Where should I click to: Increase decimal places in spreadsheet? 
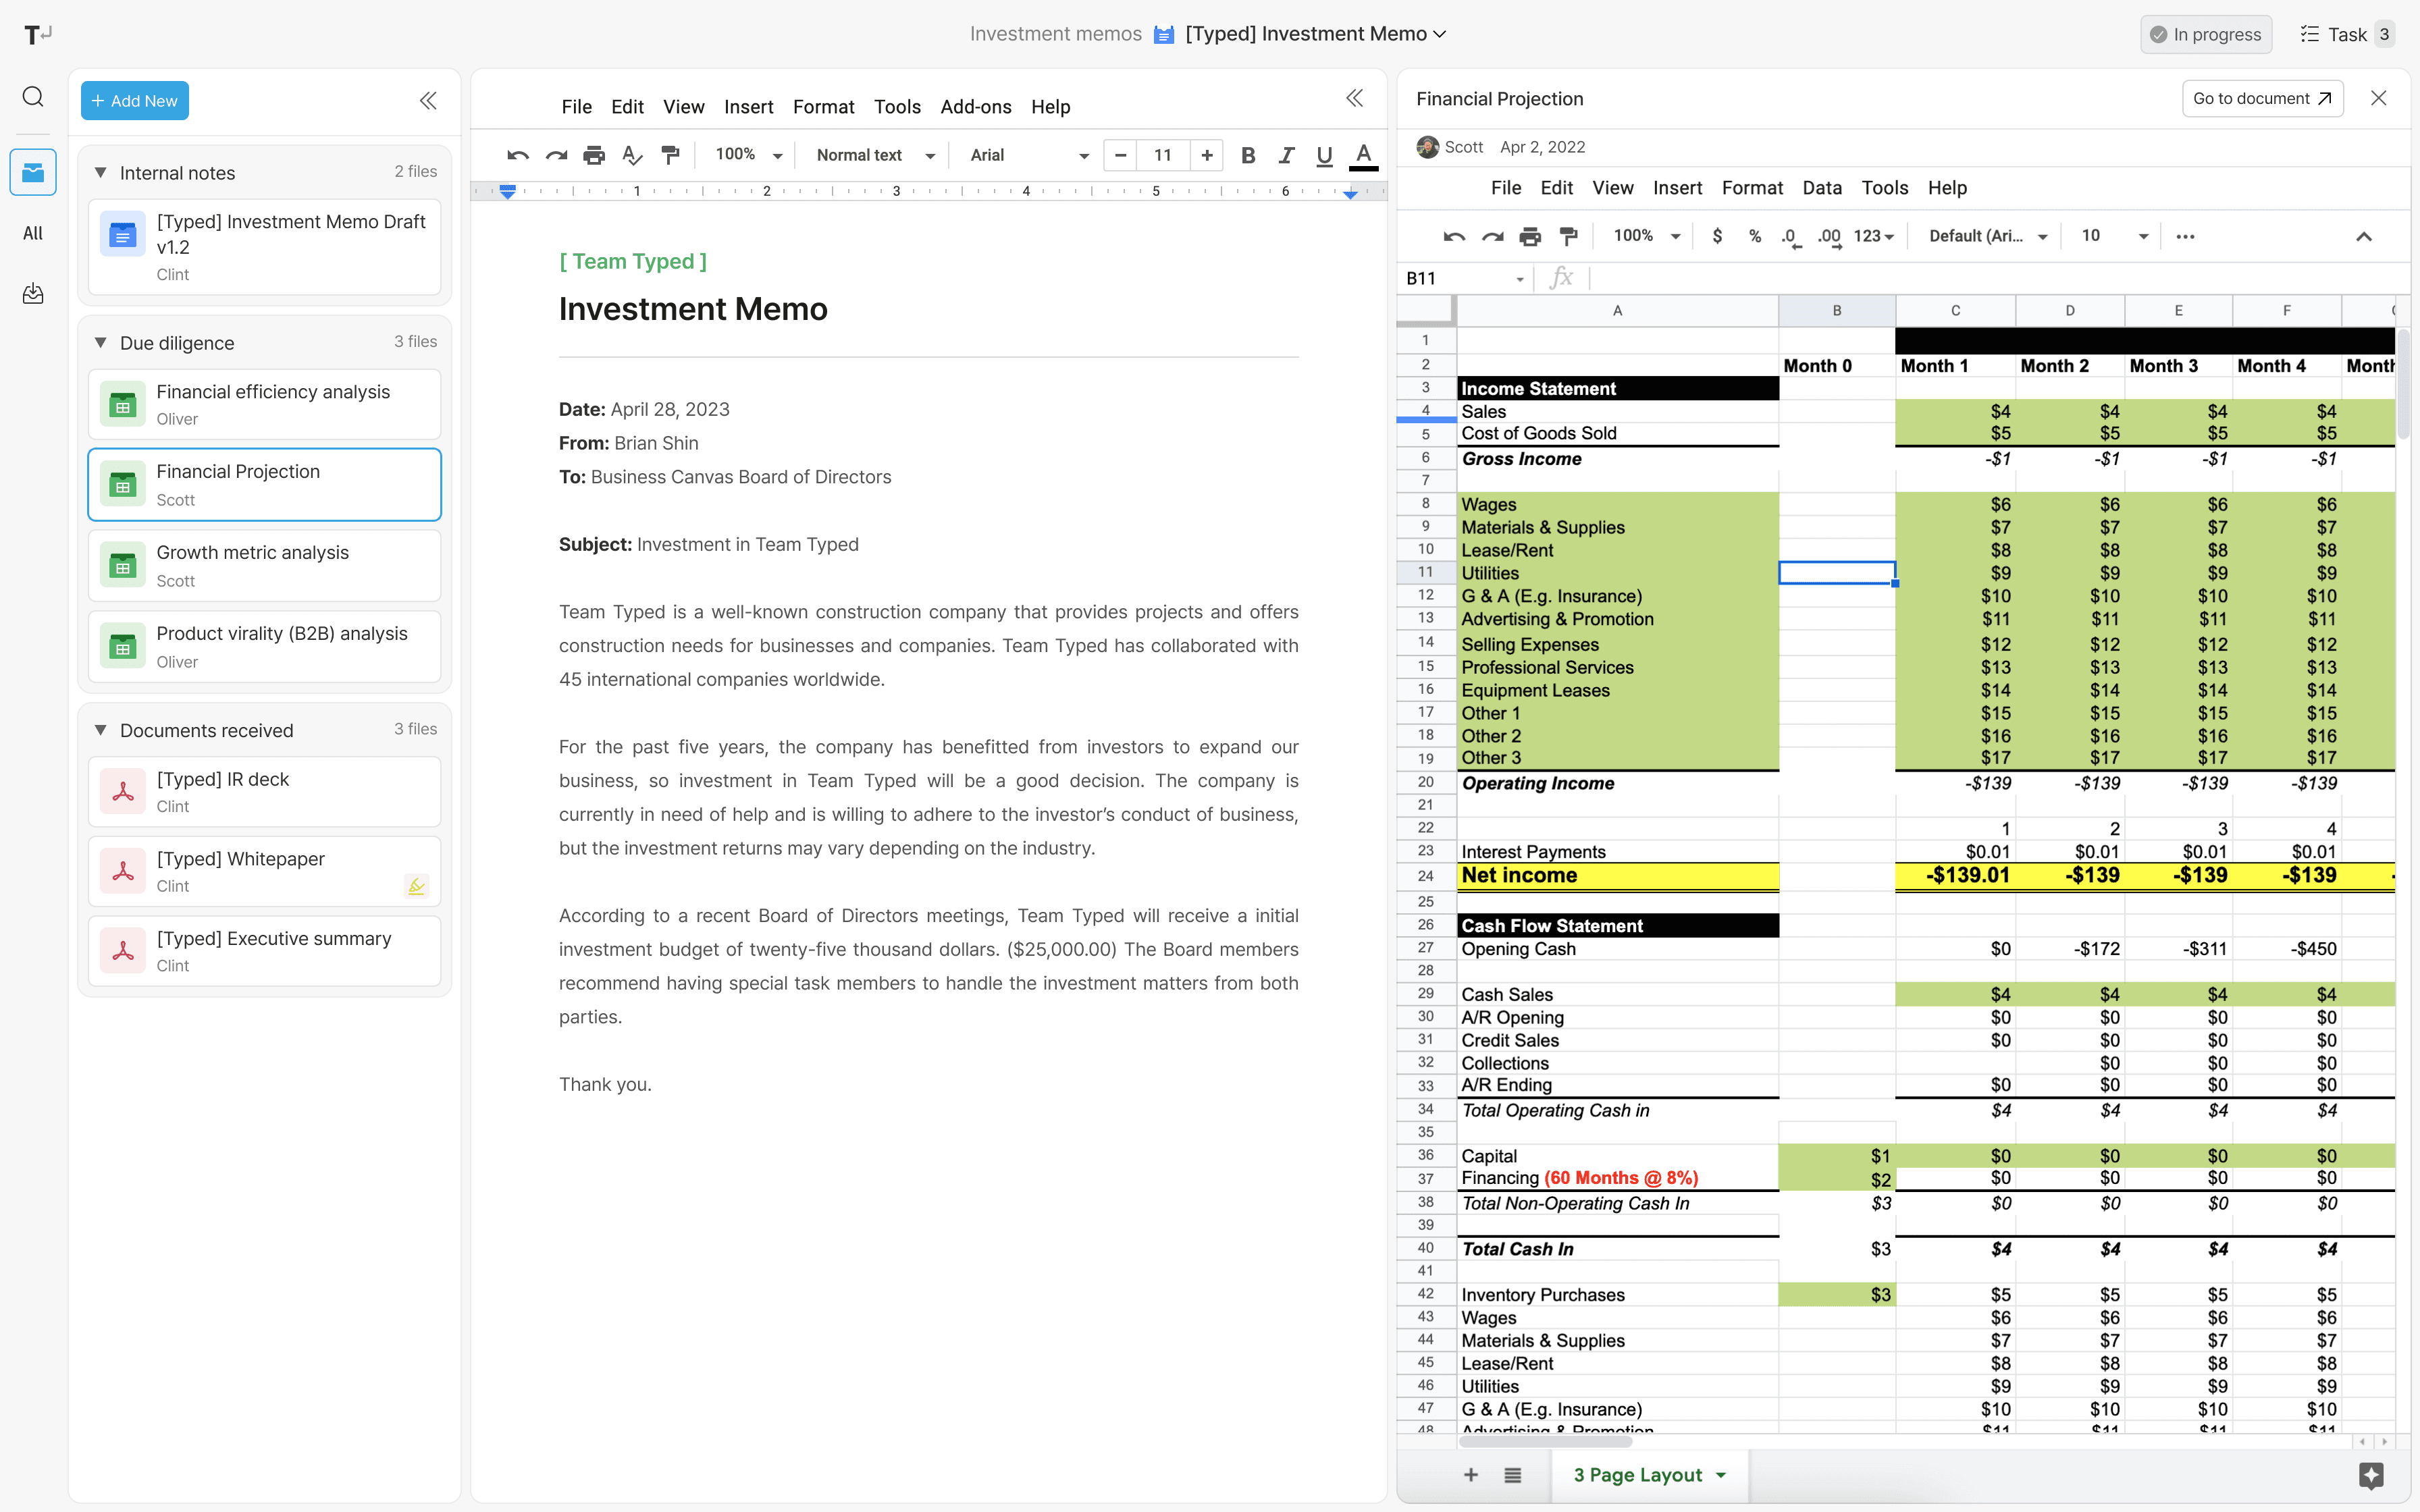click(x=1829, y=237)
